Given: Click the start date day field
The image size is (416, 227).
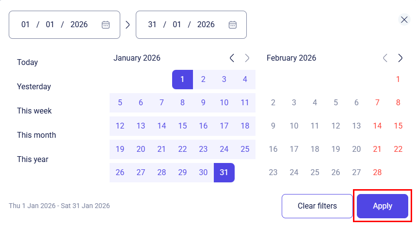Looking at the screenshot, I should (26, 25).
